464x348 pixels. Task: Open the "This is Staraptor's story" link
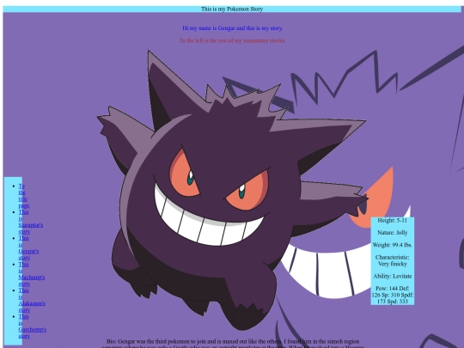tap(30, 222)
